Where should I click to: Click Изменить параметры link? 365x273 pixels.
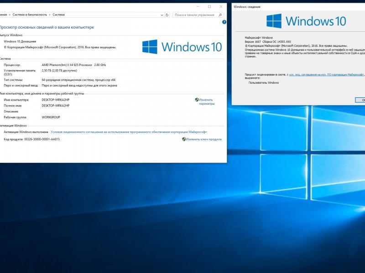[x=207, y=101]
